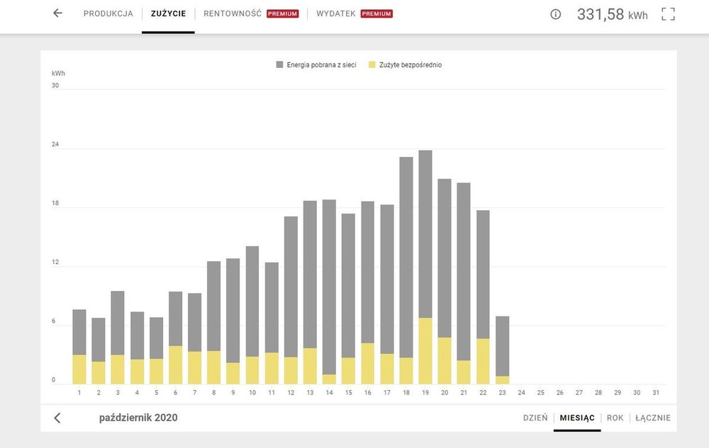Open the październik 2020 date label
This screenshot has height=448, width=709.
(x=138, y=418)
